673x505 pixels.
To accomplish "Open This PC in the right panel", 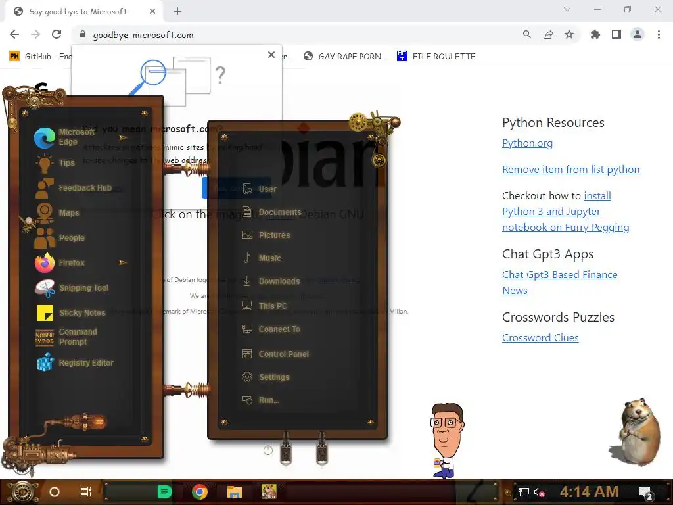I will [264, 306].
